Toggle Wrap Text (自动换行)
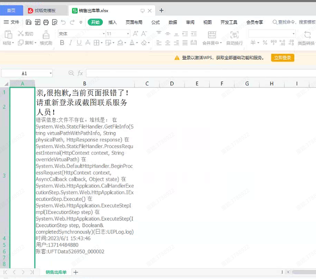This screenshot has width=316, height=280. tap(235, 37)
